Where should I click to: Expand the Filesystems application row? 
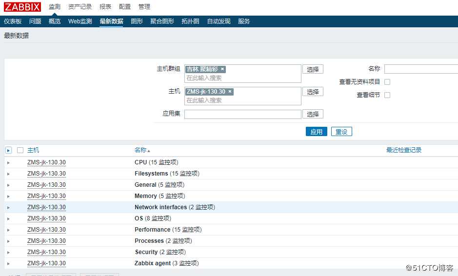point(8,174)
